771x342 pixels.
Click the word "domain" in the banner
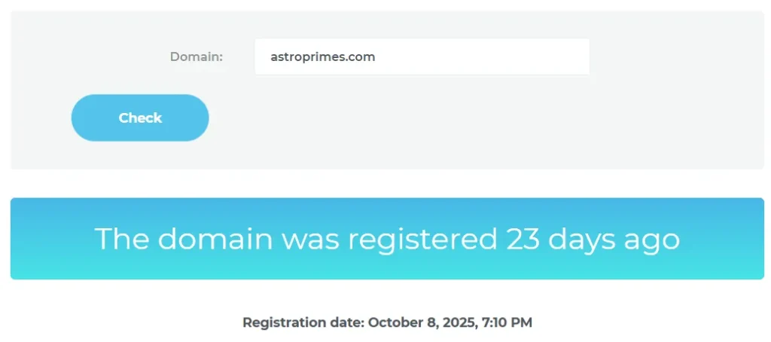tap(215, 239)
